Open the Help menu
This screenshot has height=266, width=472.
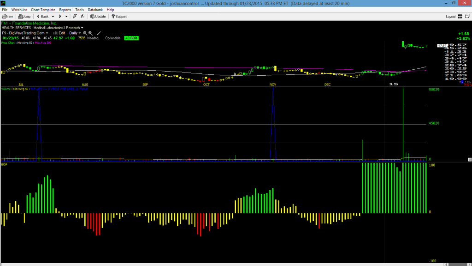coord(110,10)
